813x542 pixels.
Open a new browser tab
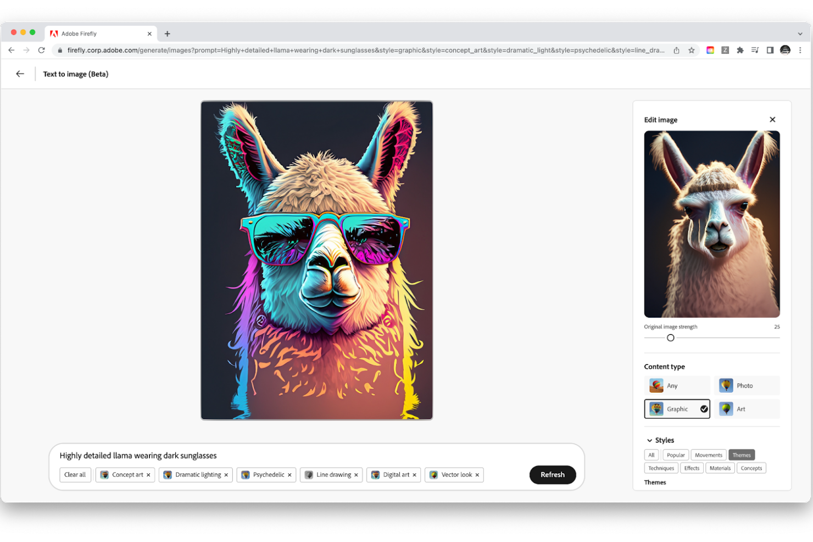click(x=168, y=33)
